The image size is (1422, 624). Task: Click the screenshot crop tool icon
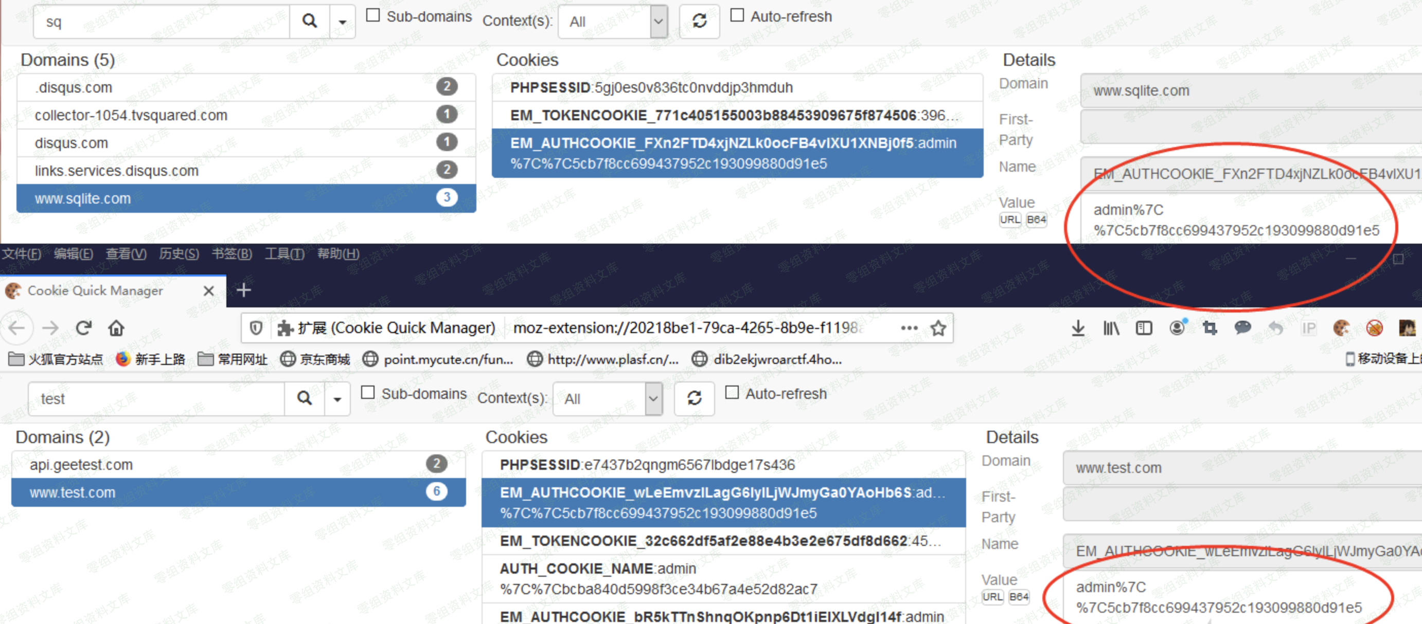pyautogui.click(x=1210, y=328)
